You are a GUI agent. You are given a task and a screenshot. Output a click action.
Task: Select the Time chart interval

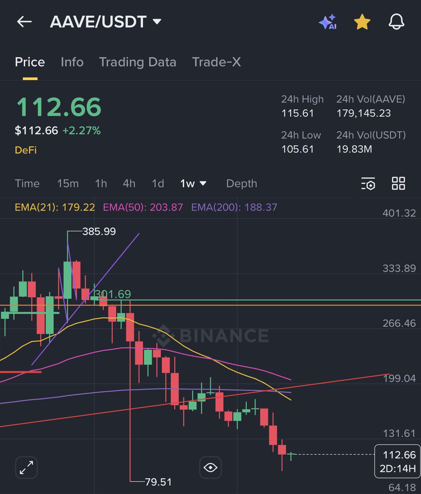pos(27,184)
